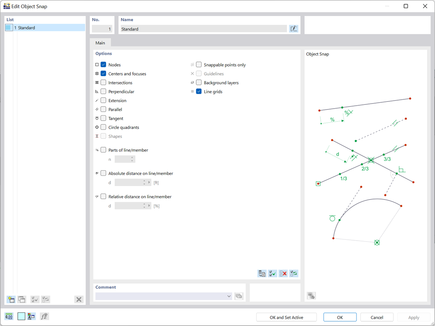Enable the Intersections checkbox
This screenshot has height=326, width=435.
[x=104, y=82]
